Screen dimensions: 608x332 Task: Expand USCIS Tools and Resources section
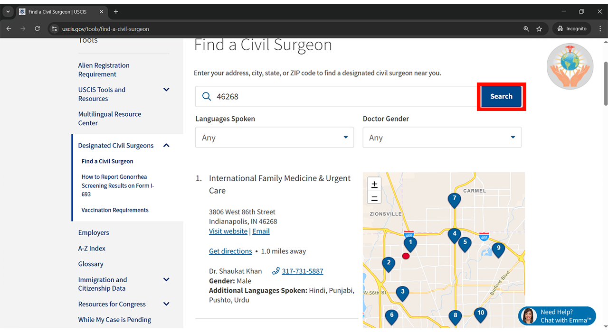pyautogui.click(x=166, y=90)
